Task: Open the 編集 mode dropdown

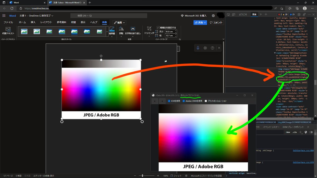Action: pos(119,23)
